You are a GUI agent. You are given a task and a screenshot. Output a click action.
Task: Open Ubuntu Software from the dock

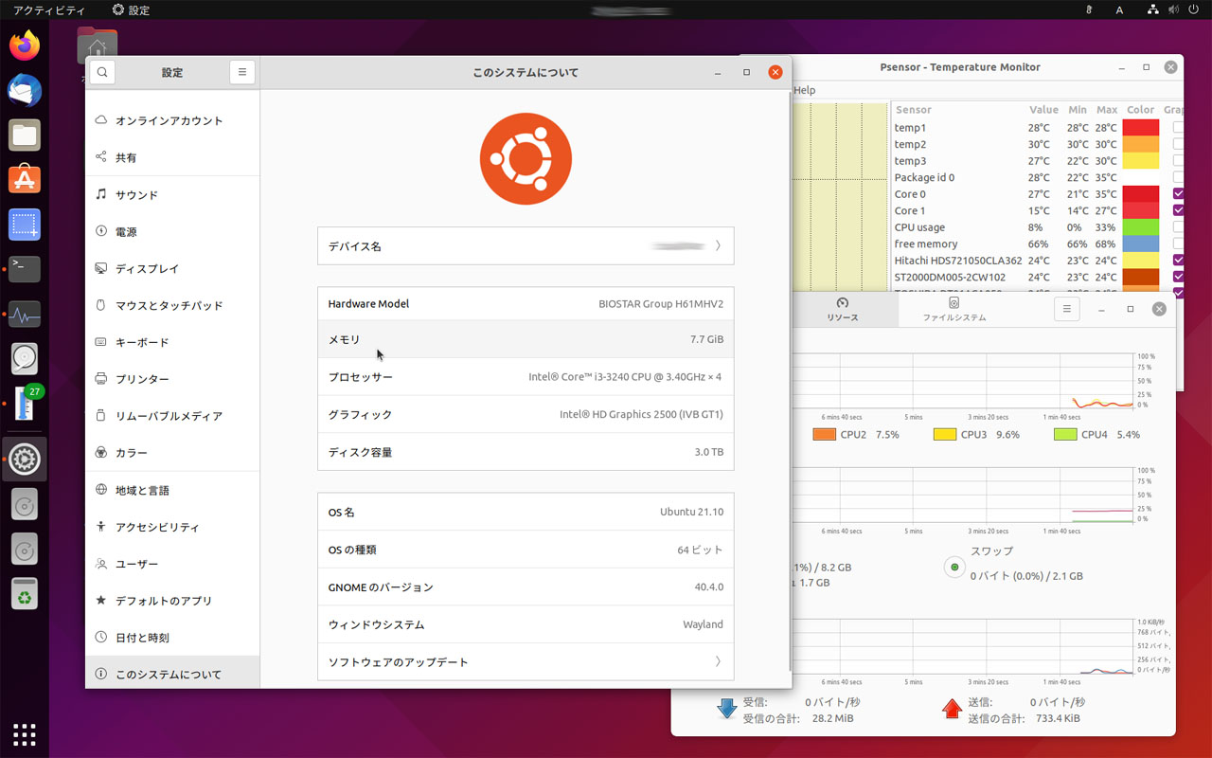(x=25, y=180)
